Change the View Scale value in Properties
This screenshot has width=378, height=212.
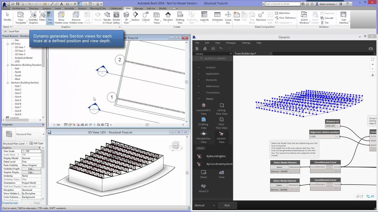pos(32,151)
